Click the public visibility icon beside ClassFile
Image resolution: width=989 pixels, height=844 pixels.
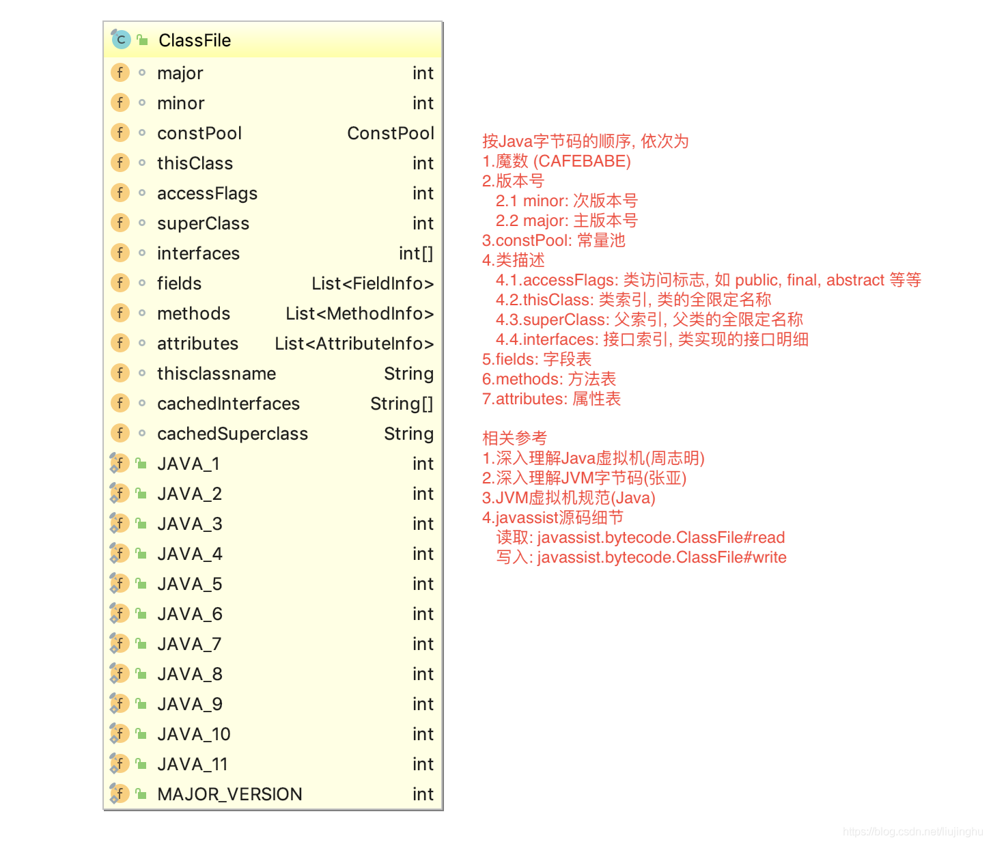pyautogui.click(x=142, y=40)
